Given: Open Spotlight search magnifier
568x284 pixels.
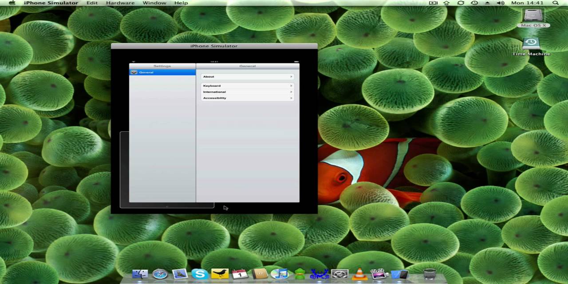Looking at the screenshot, I should click(x=555, y=3).
